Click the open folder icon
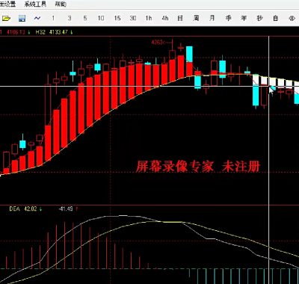 (x=6, y=18)
